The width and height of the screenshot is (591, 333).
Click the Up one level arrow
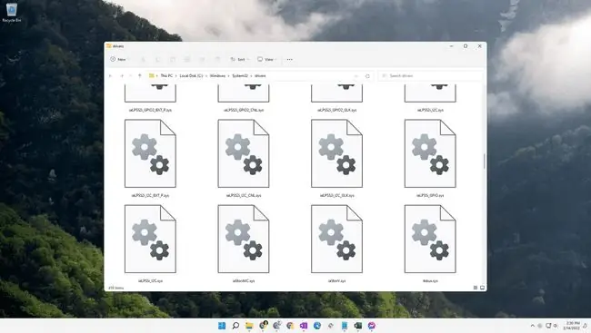click(x=139, y=76)
